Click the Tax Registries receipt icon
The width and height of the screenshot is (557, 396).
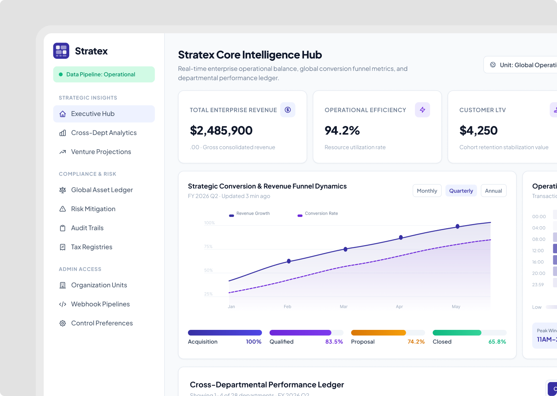63,247
